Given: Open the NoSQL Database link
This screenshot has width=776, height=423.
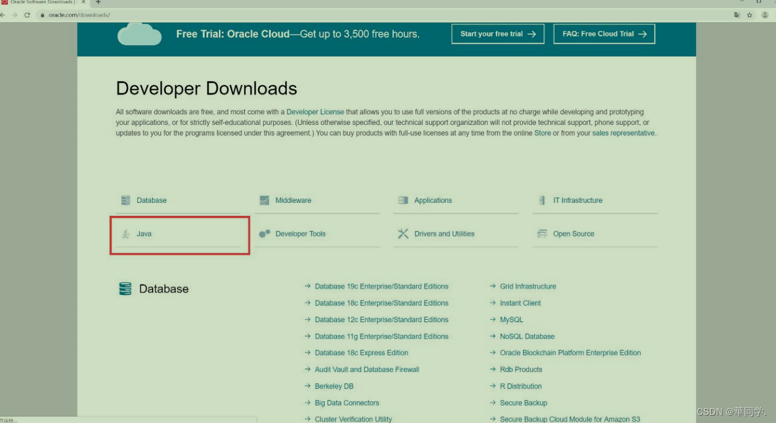Looking at the screenshot, I should pos(527,336).
